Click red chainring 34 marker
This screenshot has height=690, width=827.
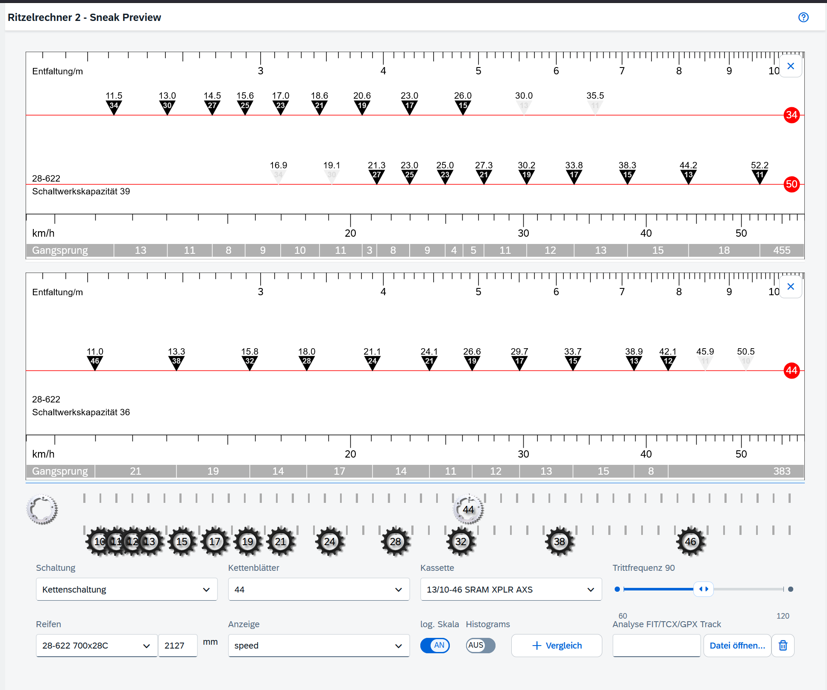791,115
